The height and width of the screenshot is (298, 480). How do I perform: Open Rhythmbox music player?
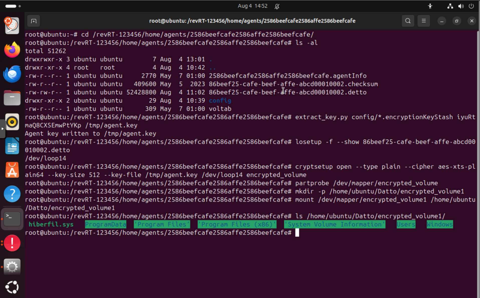pyautogui.click(x=12, y=122)
